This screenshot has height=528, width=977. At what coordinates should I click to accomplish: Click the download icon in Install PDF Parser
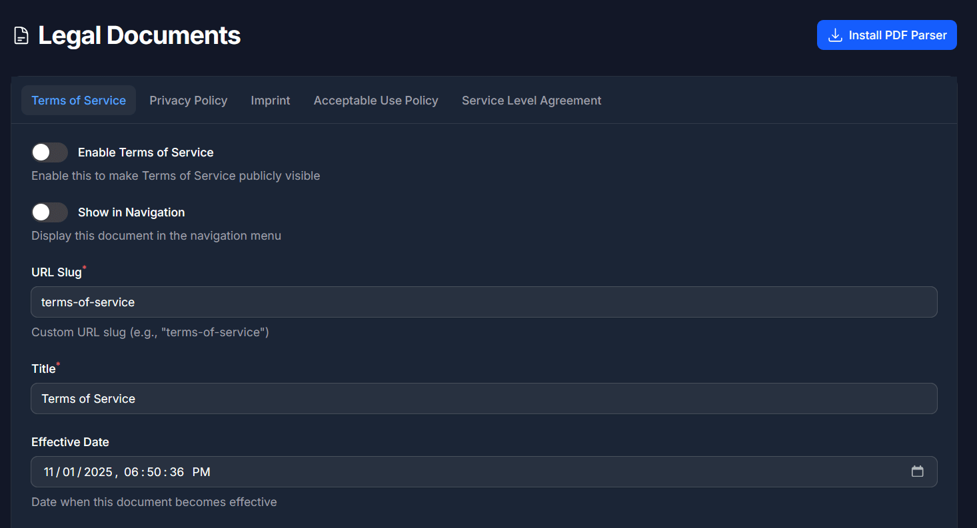(x=834, y=35)
